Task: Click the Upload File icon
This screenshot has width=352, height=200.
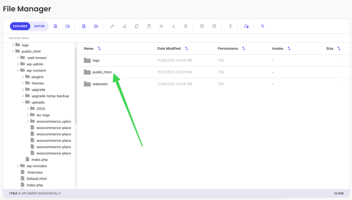Action: point(83,26)
